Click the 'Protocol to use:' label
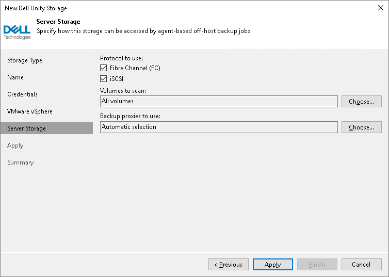Viewport: 389px width, 277px height. pyautogui.click(x=121, y=58)
